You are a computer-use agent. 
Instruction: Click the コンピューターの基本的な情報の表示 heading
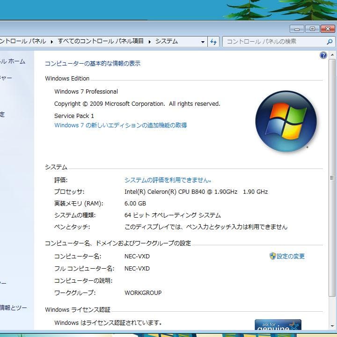pyautogui.click(x=93, y=64)
